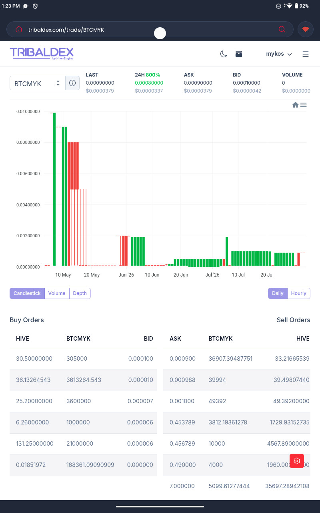The height and width of the screenshot is (513, 320).
Task: Select the 0.000900 ask sell order row
Action: [237, 359]
